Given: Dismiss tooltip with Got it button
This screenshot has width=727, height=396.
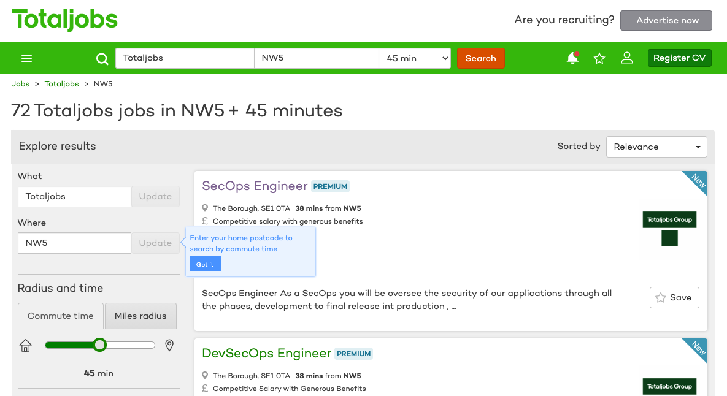Looking at the screenshot, I should 206,264.
